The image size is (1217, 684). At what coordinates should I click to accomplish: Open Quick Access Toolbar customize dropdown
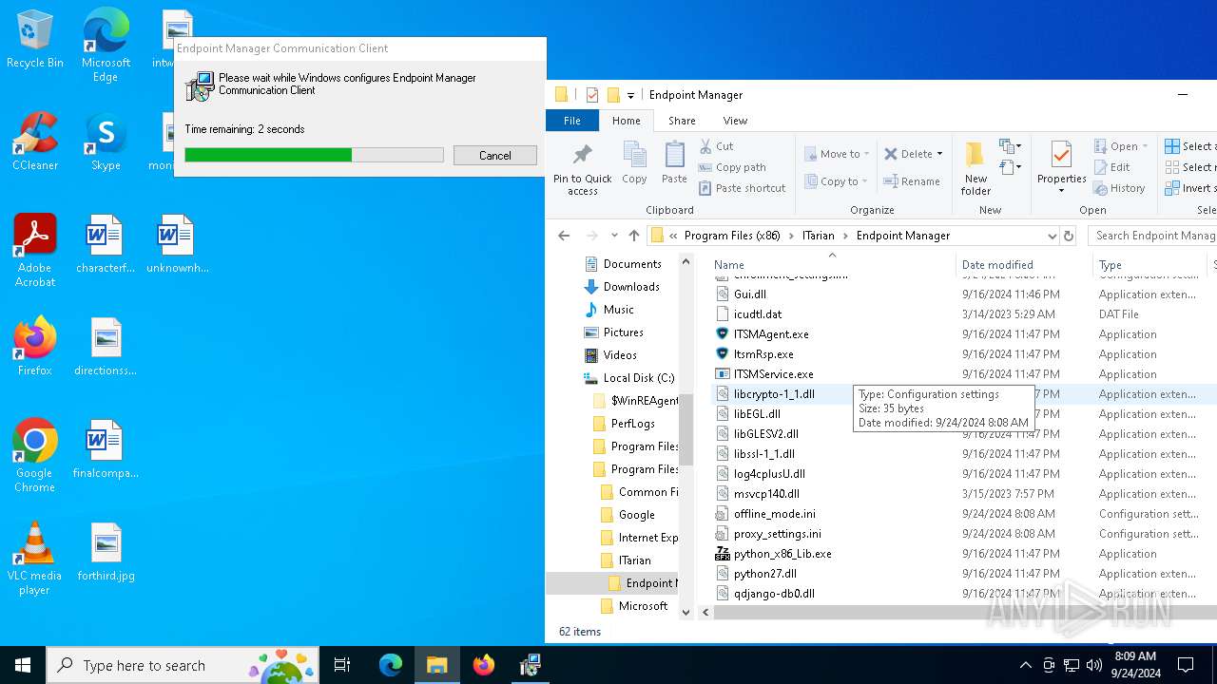click(x=630, y=95)
